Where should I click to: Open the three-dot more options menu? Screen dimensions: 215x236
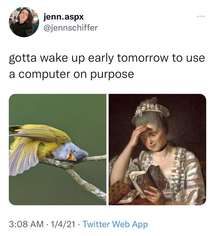tap(201, 16)
